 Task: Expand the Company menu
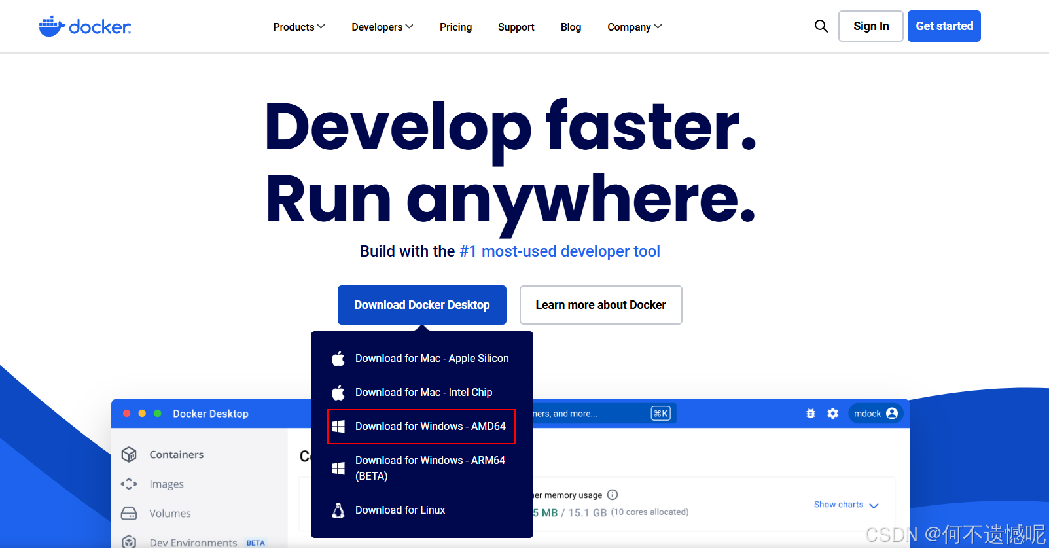click(635, 27)
